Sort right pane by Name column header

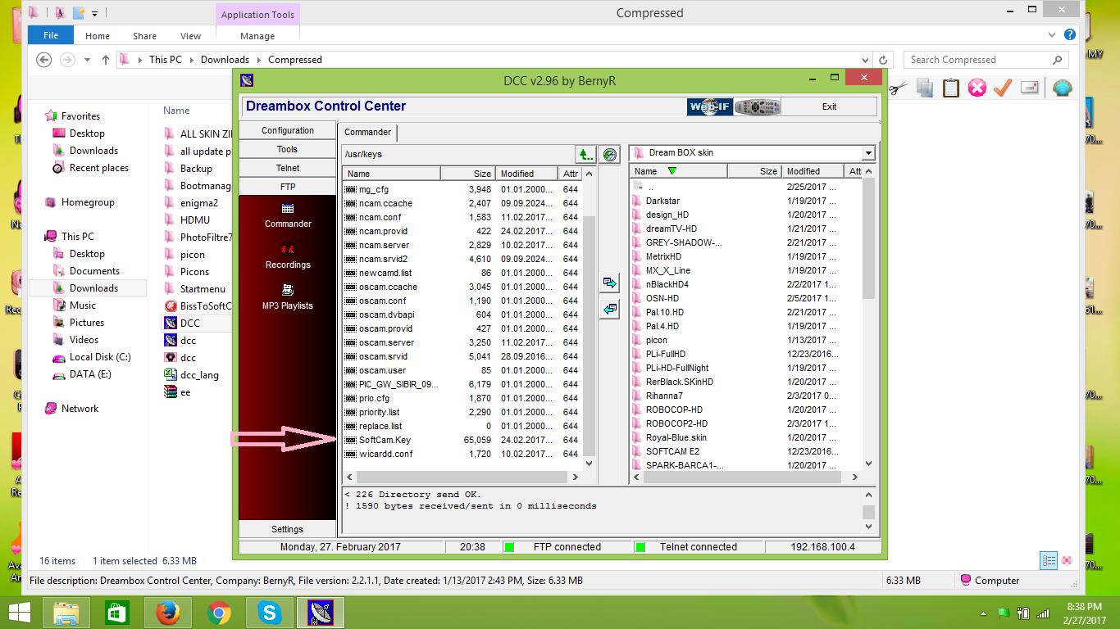point(679,171)
